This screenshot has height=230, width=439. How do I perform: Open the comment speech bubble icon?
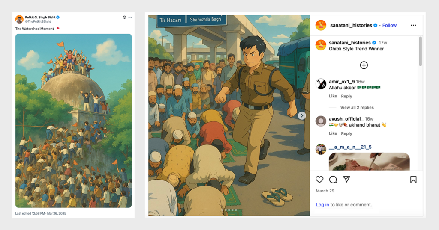tap(333, 180)
